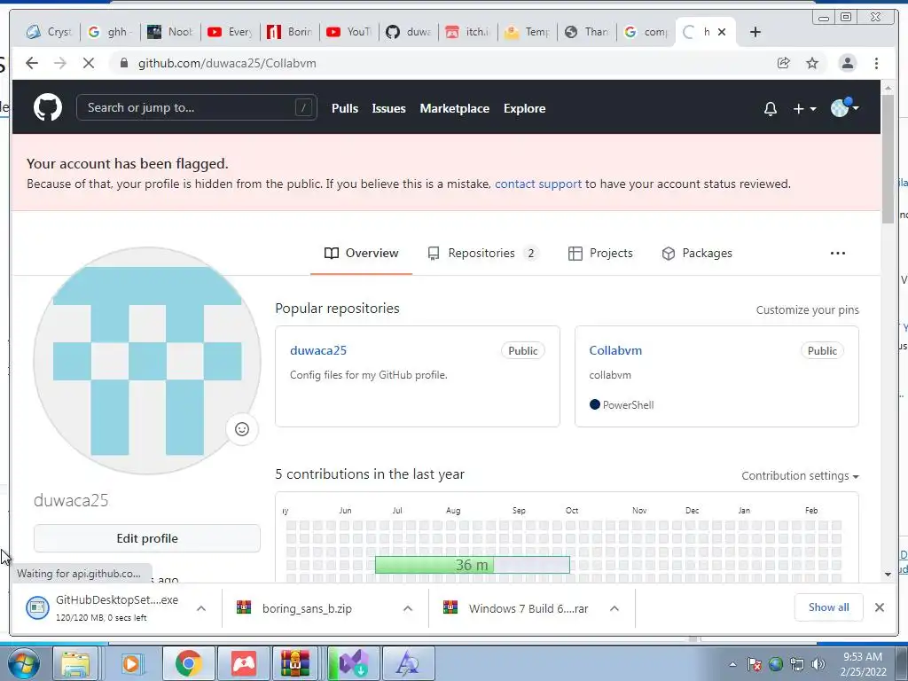Click the volume speaker tray icon
The width and height of the screenshot is (908, 681).
818,664
